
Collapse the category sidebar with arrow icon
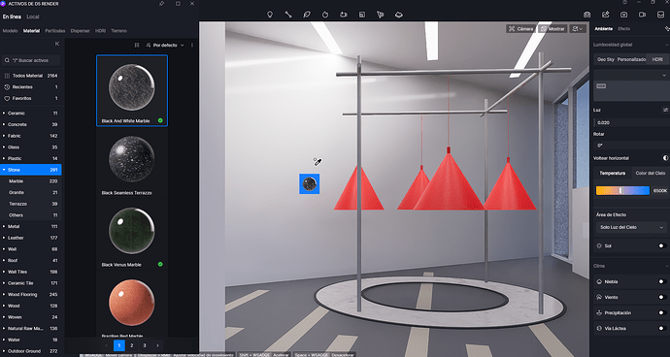click(x=57, y=44)
